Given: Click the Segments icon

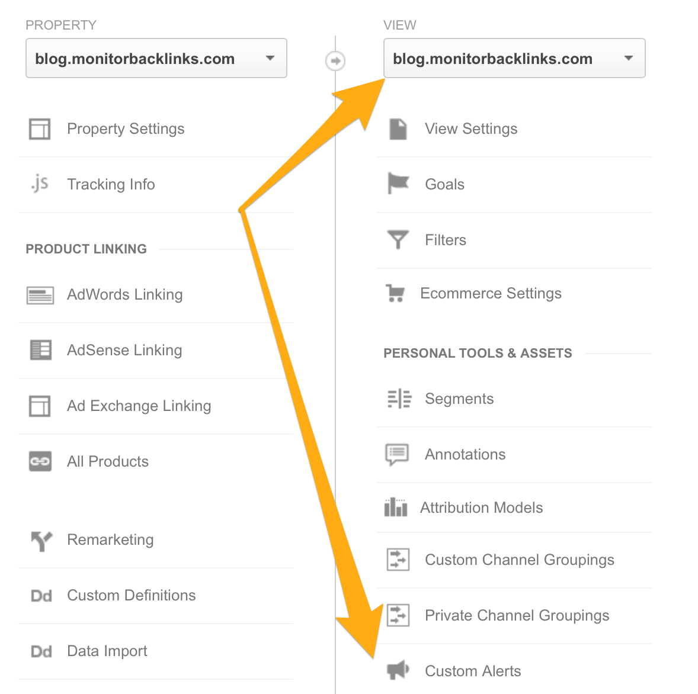Looking at the screenshot, I should tap(399, 399).
